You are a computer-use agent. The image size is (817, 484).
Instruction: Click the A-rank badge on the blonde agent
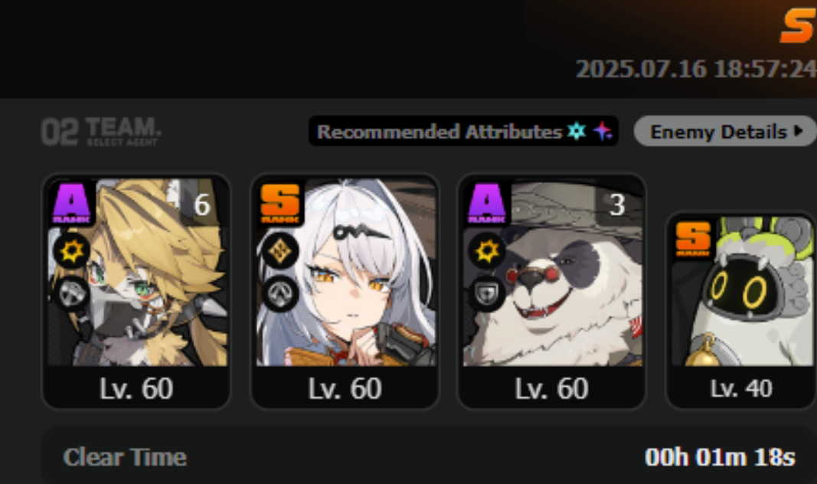[72, 203]
